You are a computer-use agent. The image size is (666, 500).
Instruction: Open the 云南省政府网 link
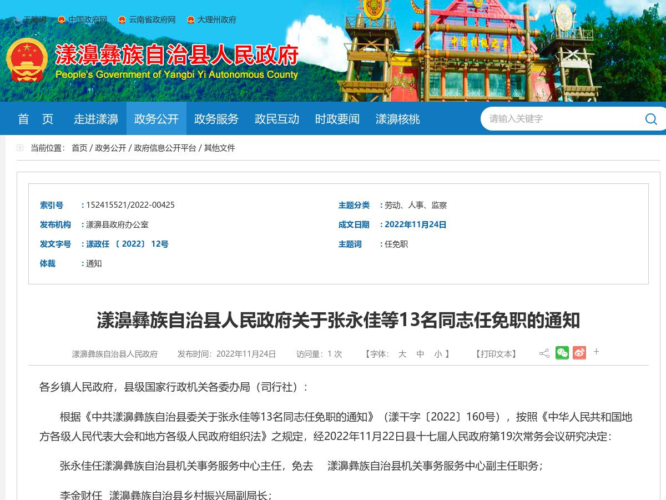click(x=151, y=20)
